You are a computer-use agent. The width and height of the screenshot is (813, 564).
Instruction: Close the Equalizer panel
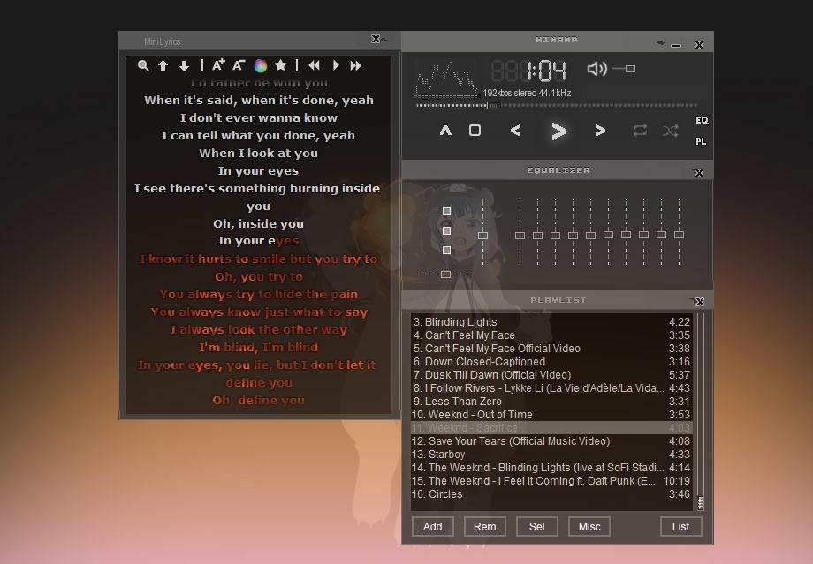coord(699,172)
